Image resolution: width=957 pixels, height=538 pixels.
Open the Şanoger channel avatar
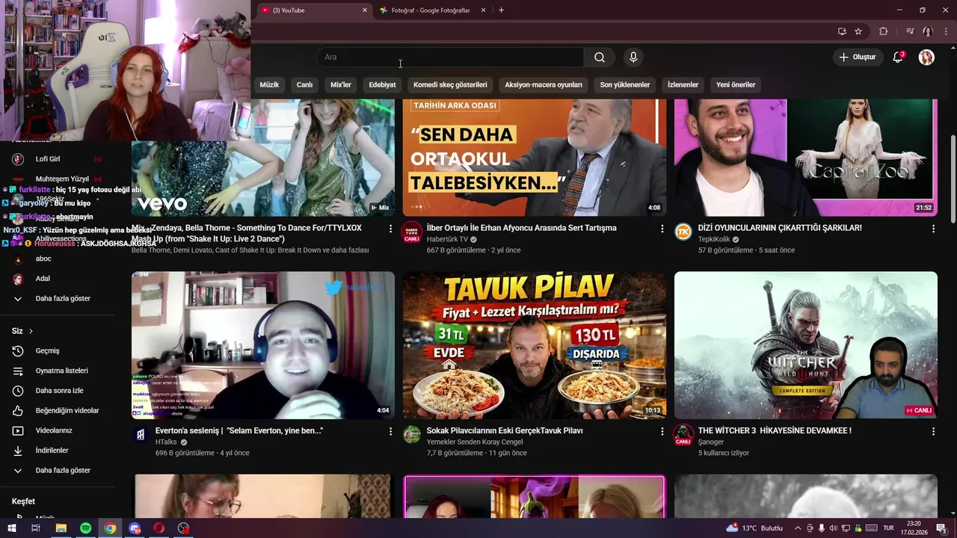pos(683,434)
